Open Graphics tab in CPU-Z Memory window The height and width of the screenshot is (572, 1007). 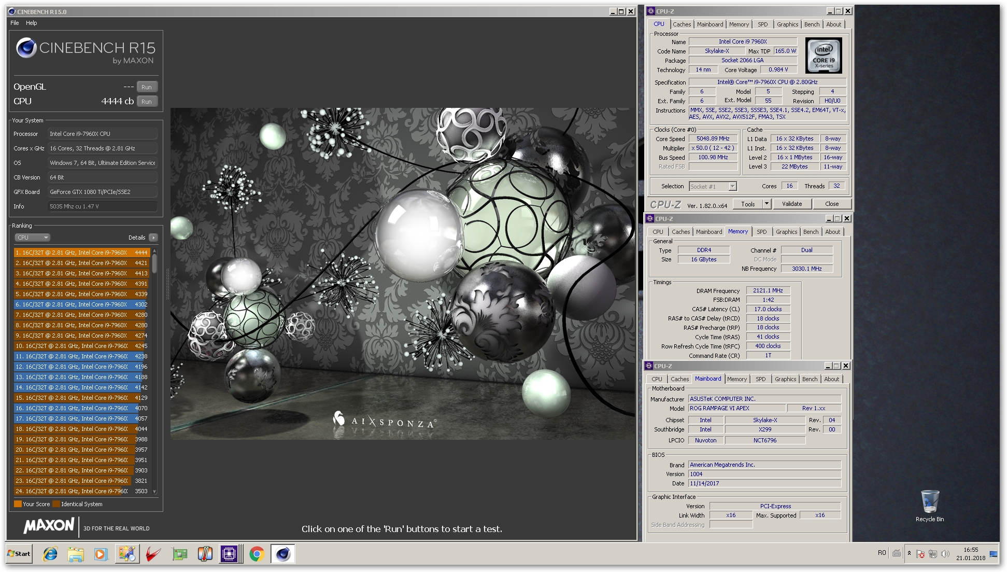click(787, 232)
